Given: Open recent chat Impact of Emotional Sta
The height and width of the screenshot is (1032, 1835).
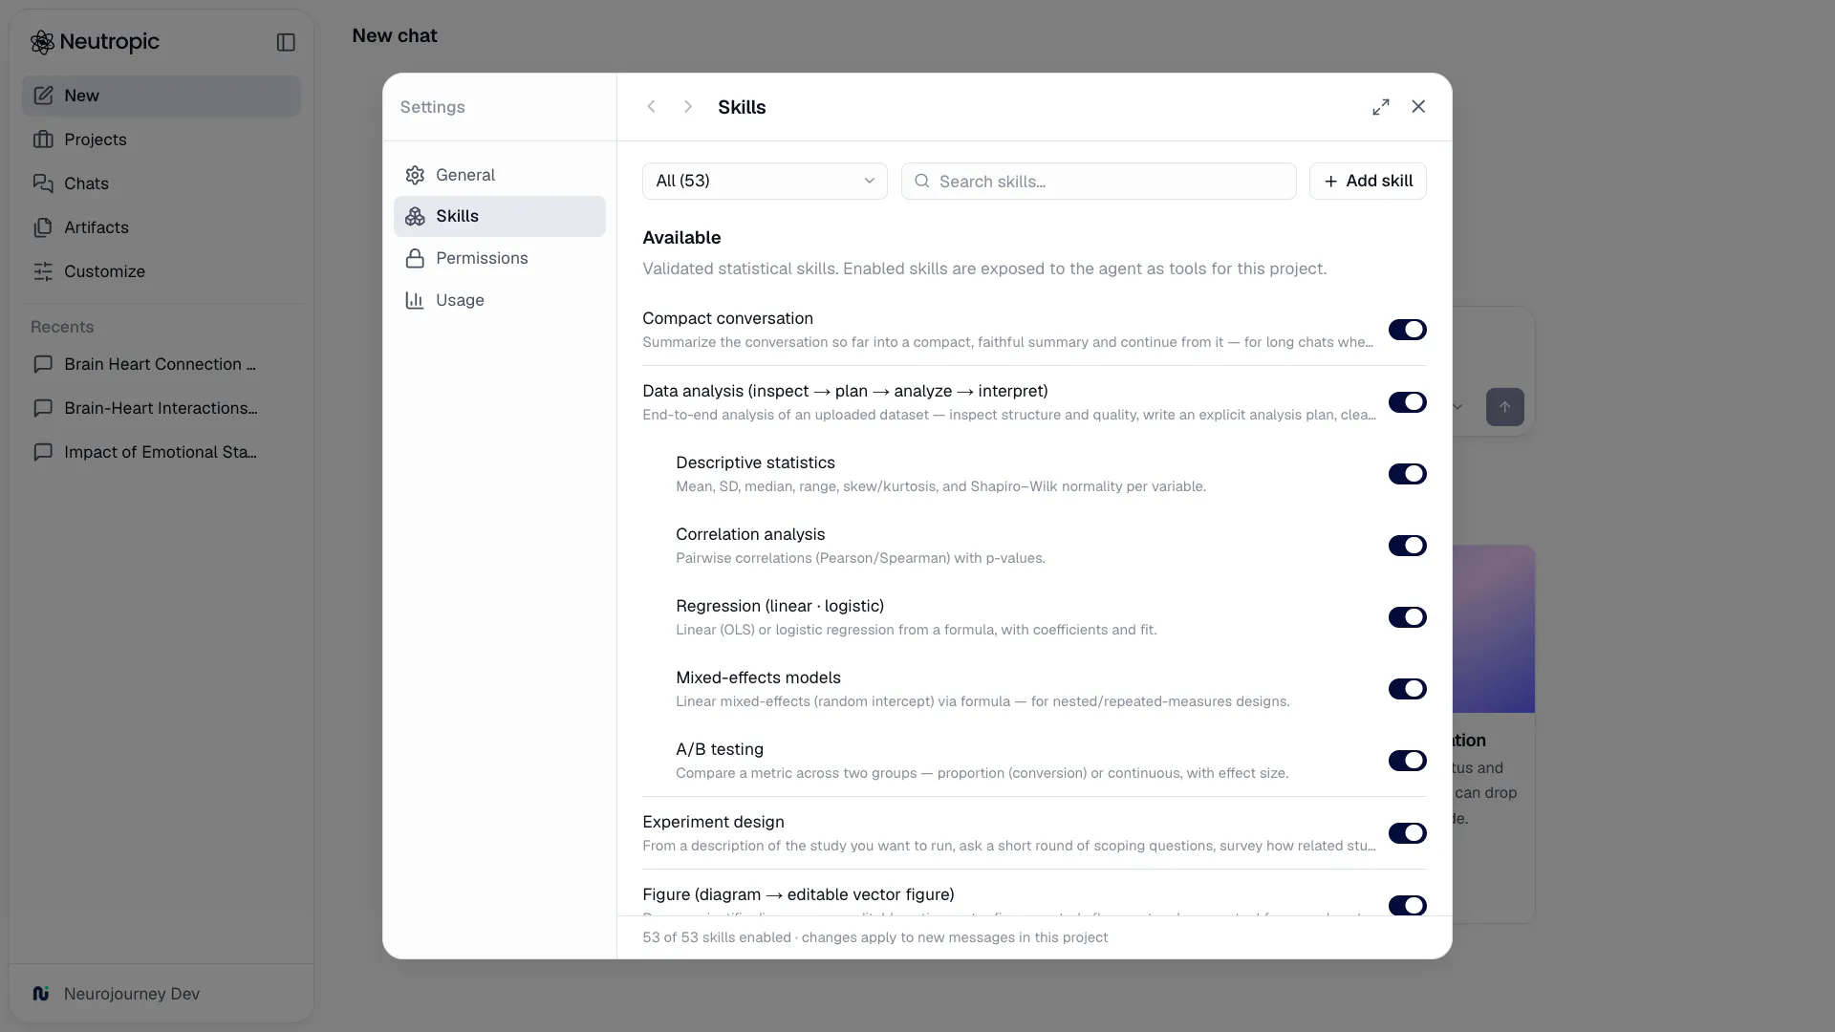Looking at the screenshot, I should (x=162, y=452).
